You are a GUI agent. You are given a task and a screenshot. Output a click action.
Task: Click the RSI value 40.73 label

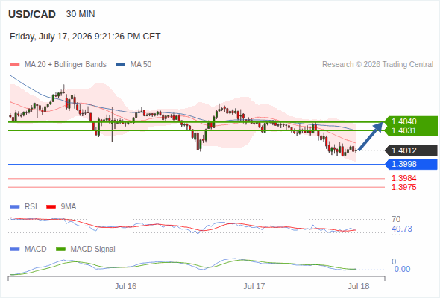click(x=402, y=229)
